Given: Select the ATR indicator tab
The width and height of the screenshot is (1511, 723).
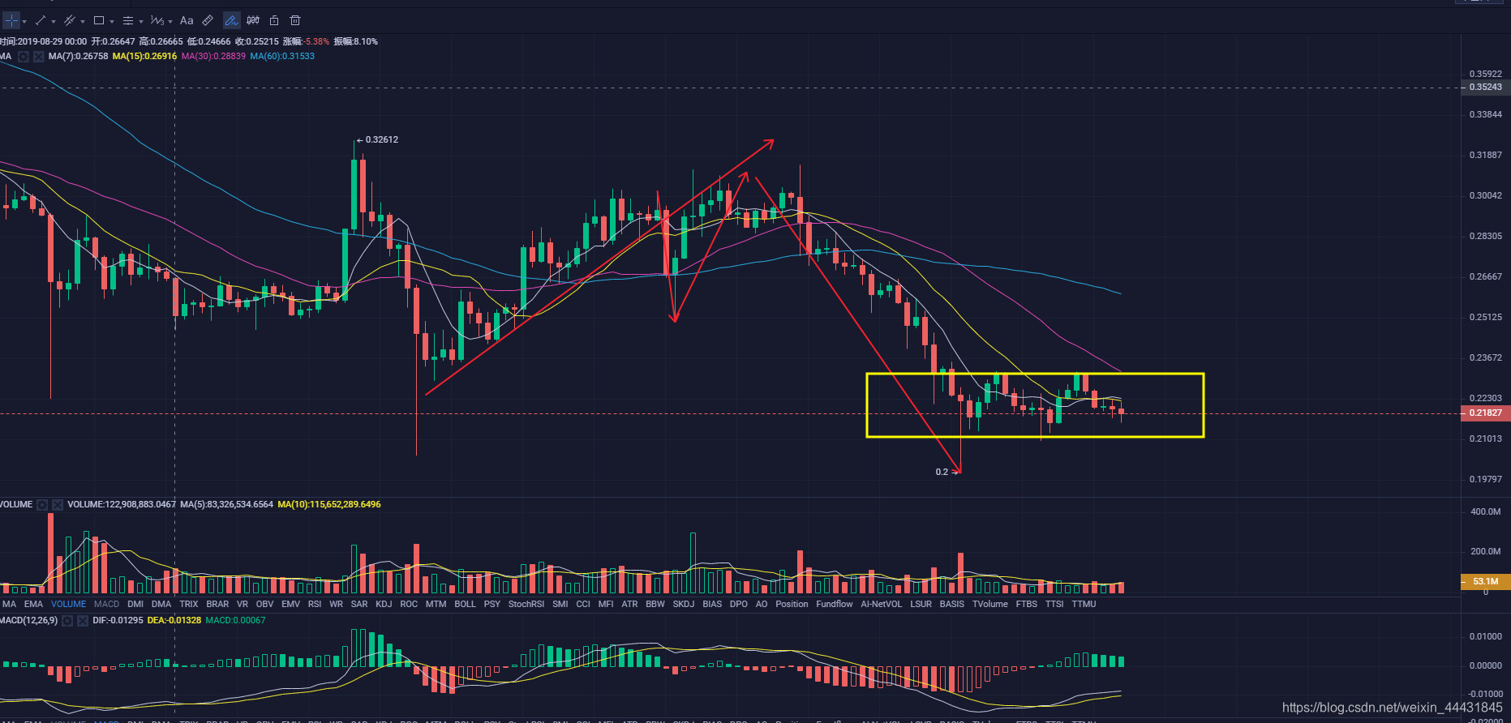Looking at the screenshot, I should [x=629, y=604].
